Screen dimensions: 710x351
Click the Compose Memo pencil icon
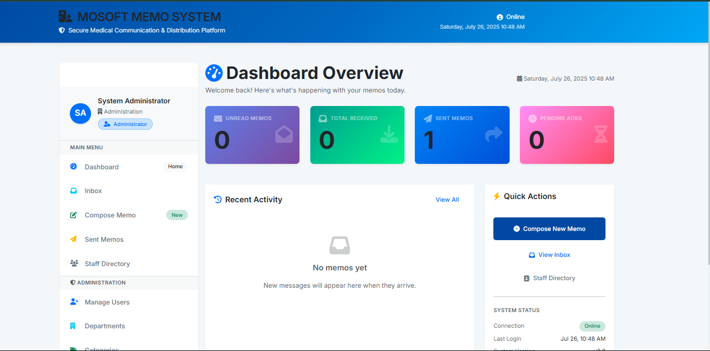tap(73, 215)
